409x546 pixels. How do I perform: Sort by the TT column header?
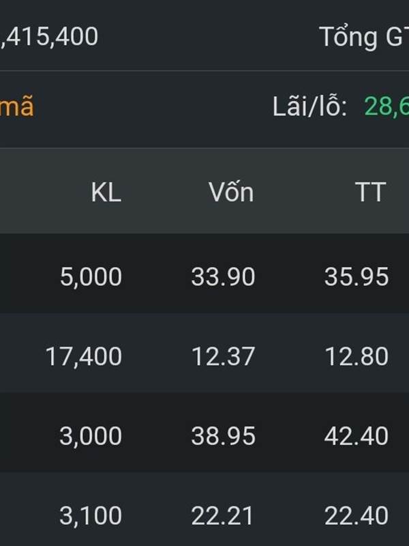(x=370, y=192)
